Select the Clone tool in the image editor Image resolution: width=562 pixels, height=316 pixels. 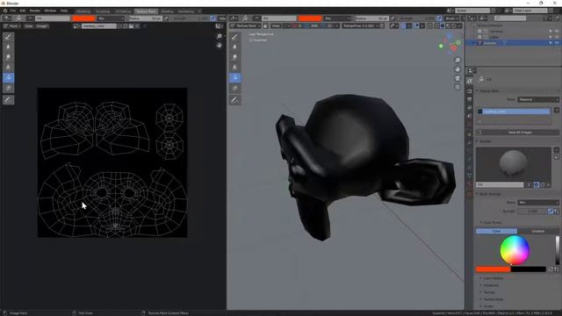pos(8,68)
